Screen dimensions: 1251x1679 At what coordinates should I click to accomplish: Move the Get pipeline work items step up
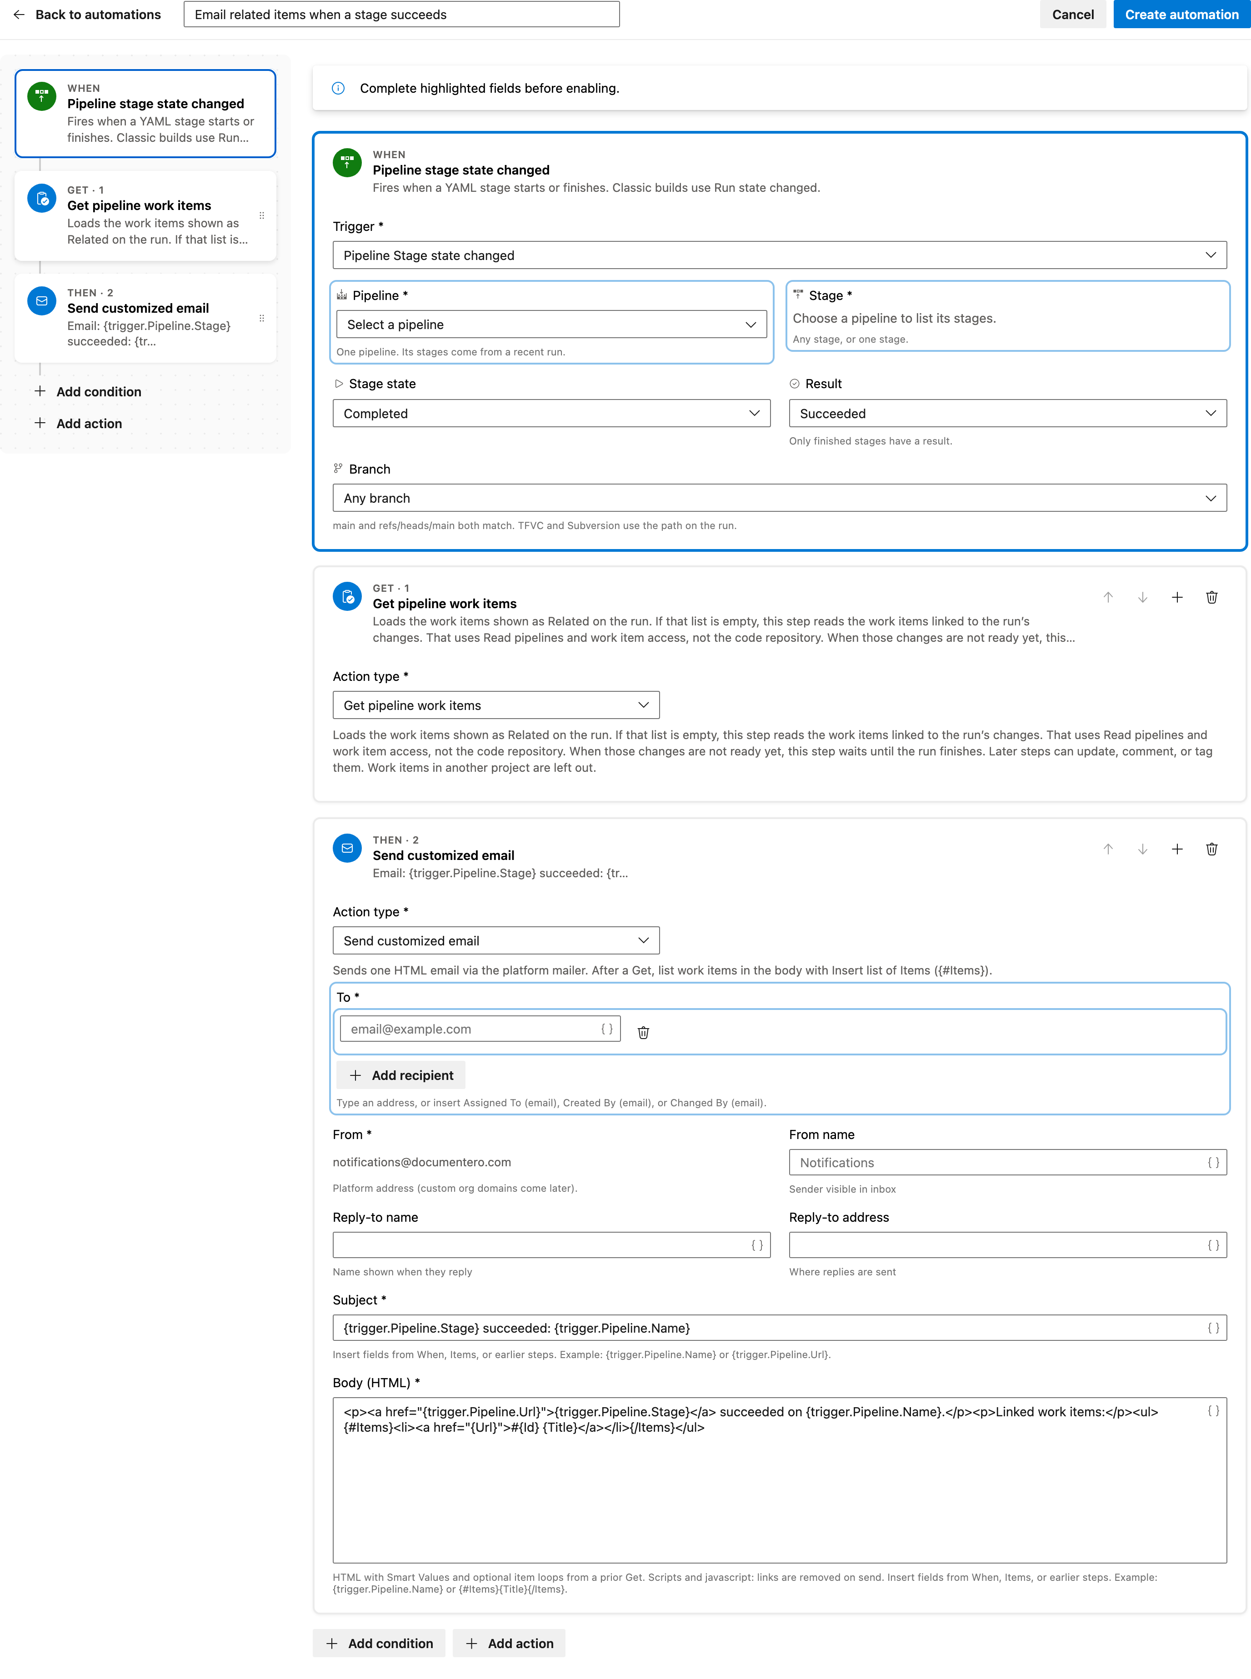tap(1108, 597)
